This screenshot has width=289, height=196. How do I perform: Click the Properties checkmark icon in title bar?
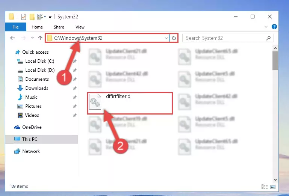[x=24, y=17]
